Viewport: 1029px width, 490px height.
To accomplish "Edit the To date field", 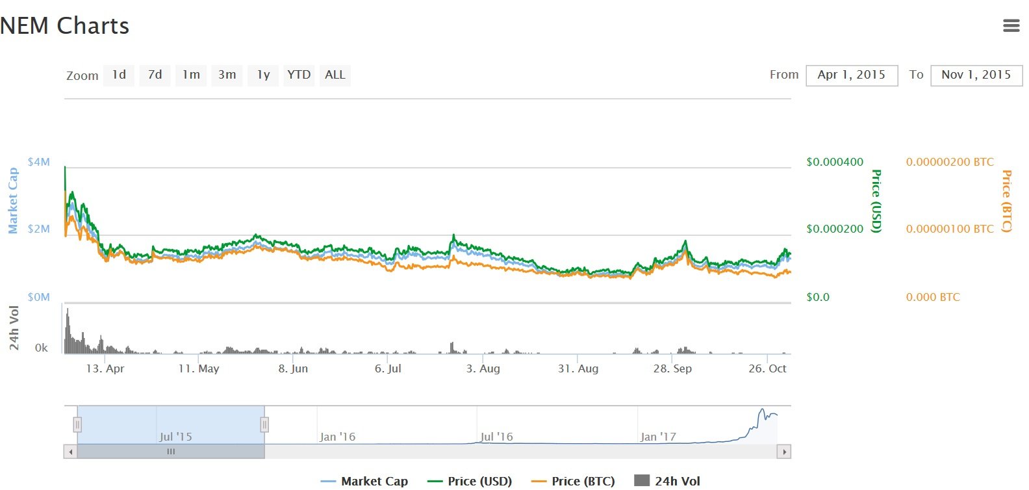I will coord(976,75).
